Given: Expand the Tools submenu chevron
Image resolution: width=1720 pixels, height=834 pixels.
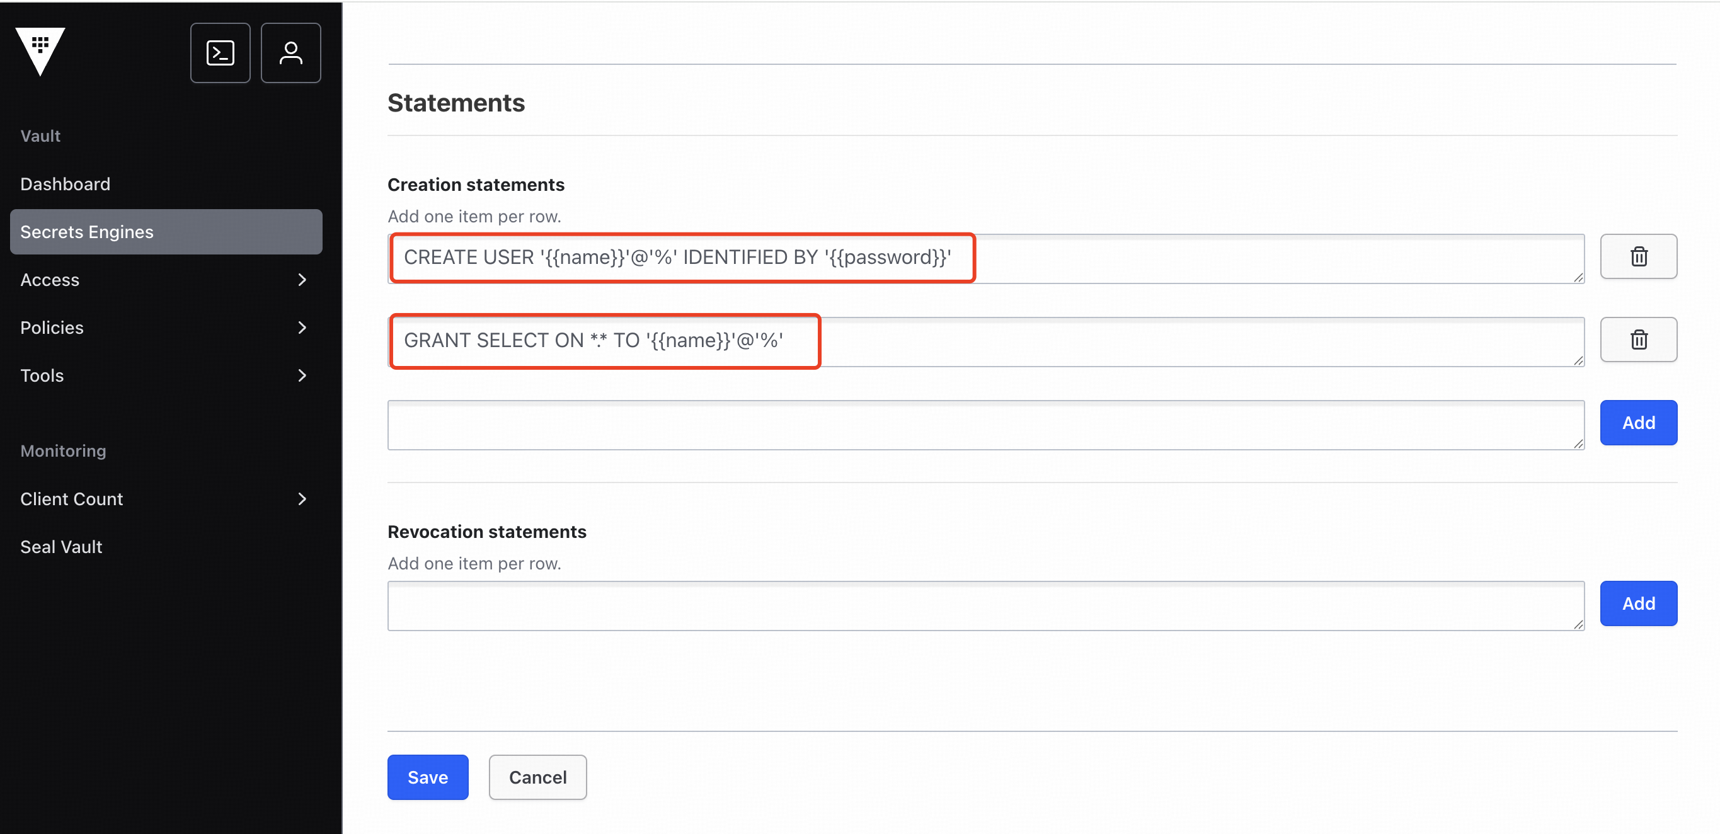Looking at the screenshot, I should pyautogui.click(x=302, y=376).
